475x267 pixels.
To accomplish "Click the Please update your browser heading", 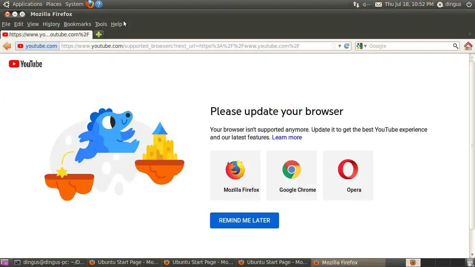I will click(x=276, y=111).
